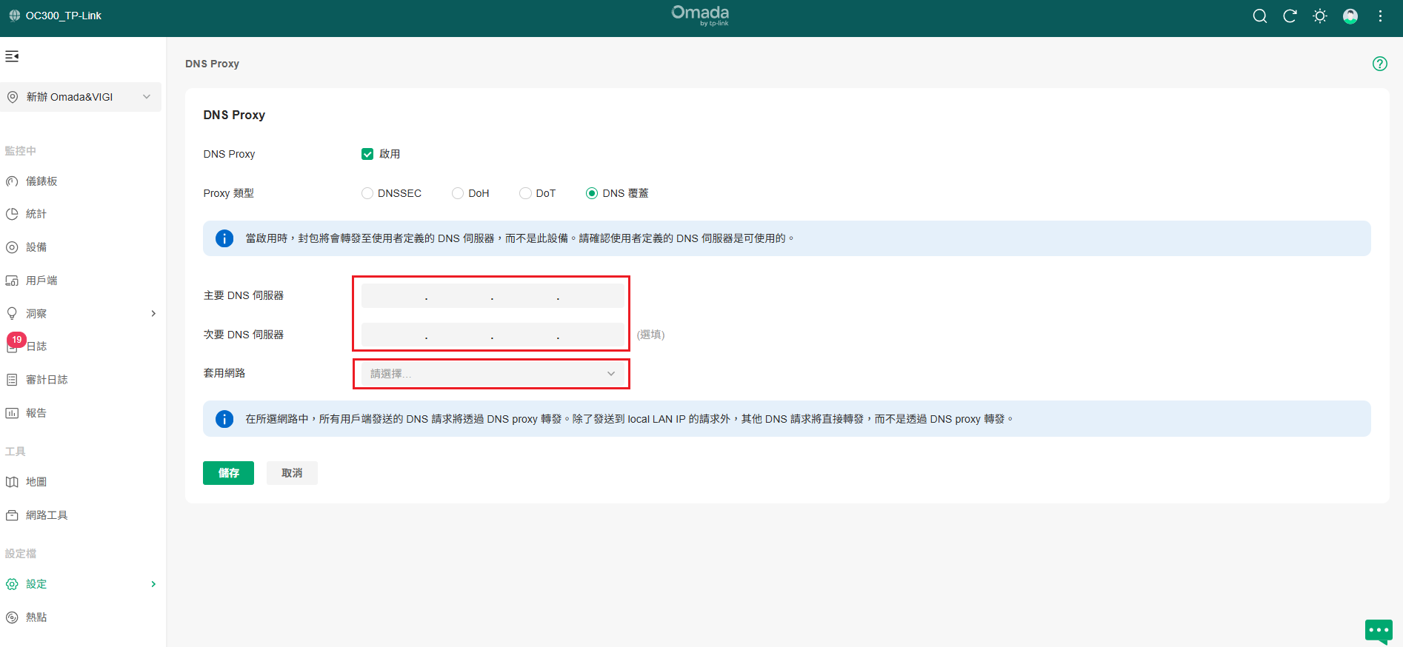Click the search icon in top bar

pos(1259,16)
